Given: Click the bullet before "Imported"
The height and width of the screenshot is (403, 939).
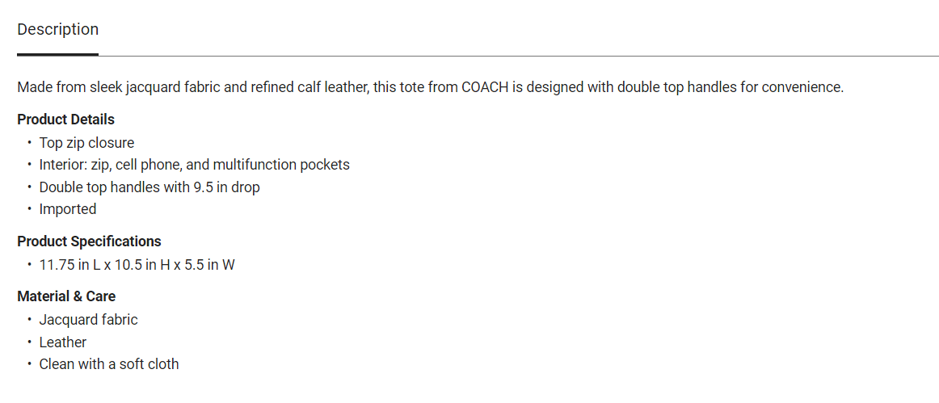Looking at the screenshot, I should (29, 209).
